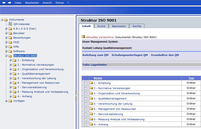201x129 pixels.
Task: Tick checkbox for 5 - Verantwortung der Leitung
Action: (x=86, y=104)
